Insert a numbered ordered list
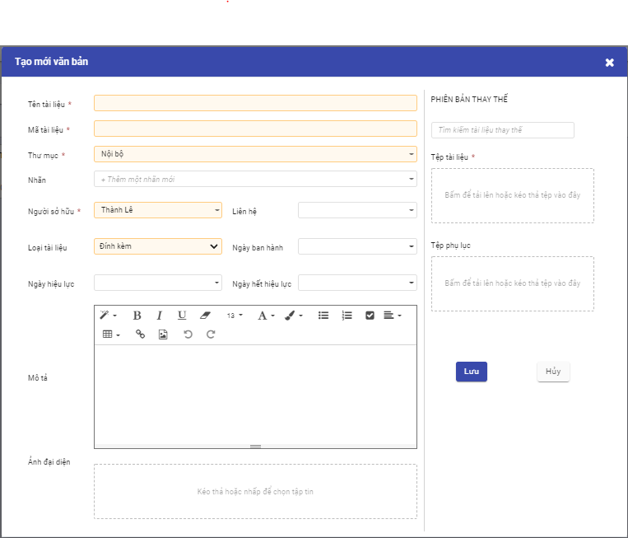The width and height of the screenshot is (628, 538). [x=347, y=316]
